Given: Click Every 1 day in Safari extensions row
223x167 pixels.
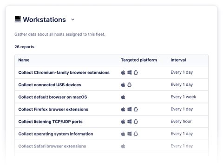Looking at the screenshot, I should 182,146.
